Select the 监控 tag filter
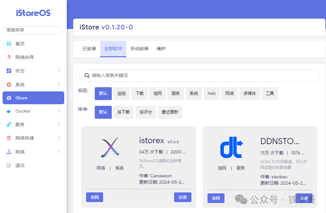Screen dimensions: 326x213 [121, 93]
